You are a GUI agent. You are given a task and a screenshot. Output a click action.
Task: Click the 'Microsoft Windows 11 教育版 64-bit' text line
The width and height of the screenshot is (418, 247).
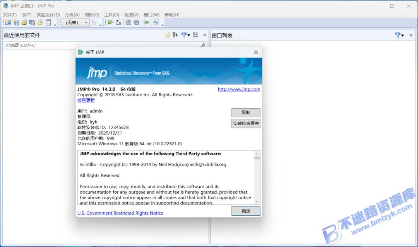(130, 144)
